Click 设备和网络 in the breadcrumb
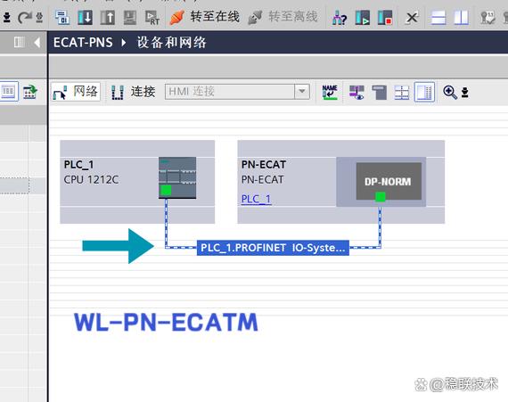 171,43
